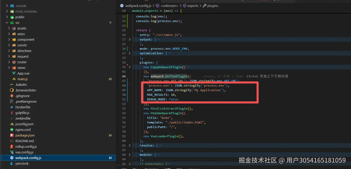Click the markdown icon beside README.md
Screen dimensions: 351x169
pos(12,141)
